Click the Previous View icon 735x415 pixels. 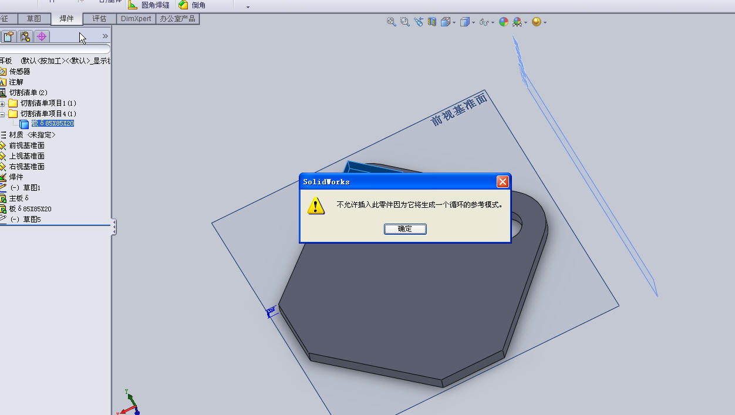(418, 22)
